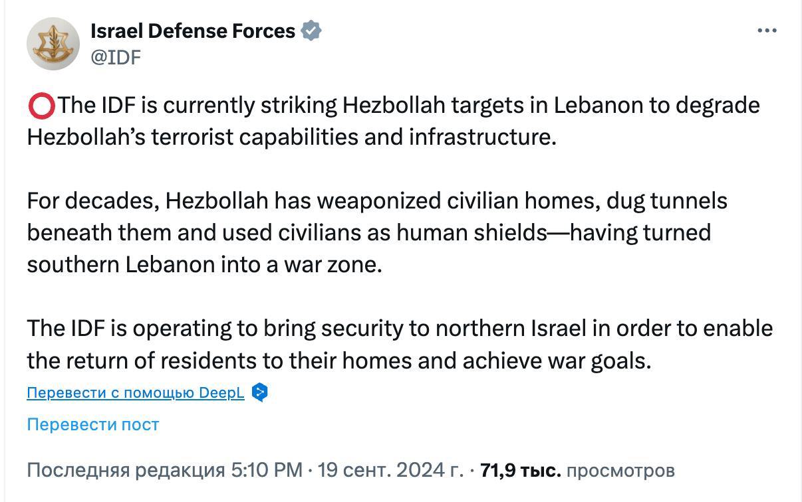Open the three-dot More options menu
Screen dimensions: 802x502
click(x=767, y=31)
